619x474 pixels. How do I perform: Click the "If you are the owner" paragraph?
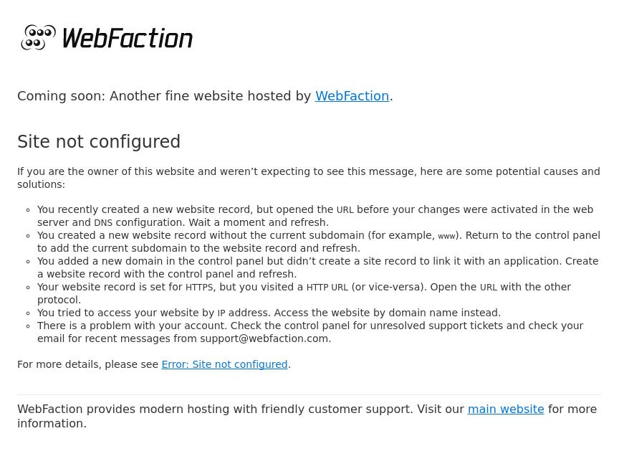(x=308, y=178)
